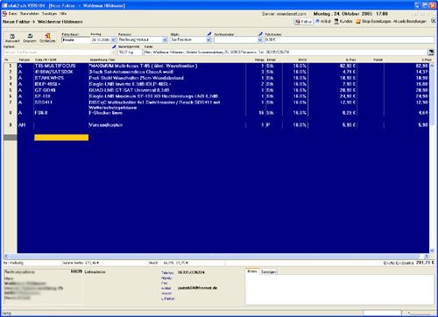Select the F-Stecker 6mm row
Viewport: 438px width, 317px height.
(x=223, y=113)
